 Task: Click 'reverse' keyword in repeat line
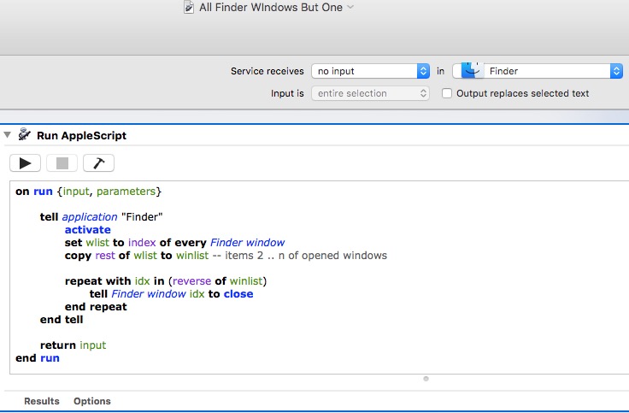pos(191,281)
